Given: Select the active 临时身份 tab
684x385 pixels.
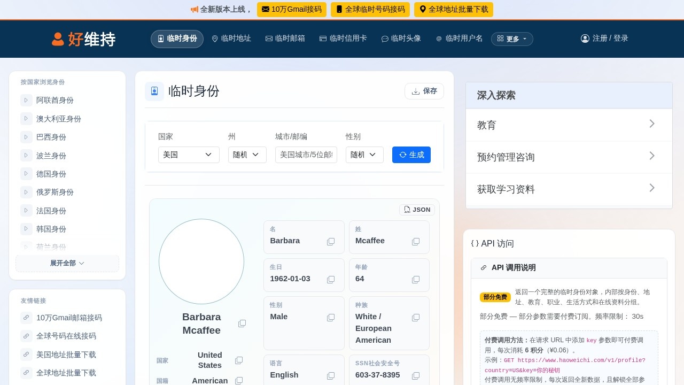Looking at the screenshot, I should click(177, 39).
